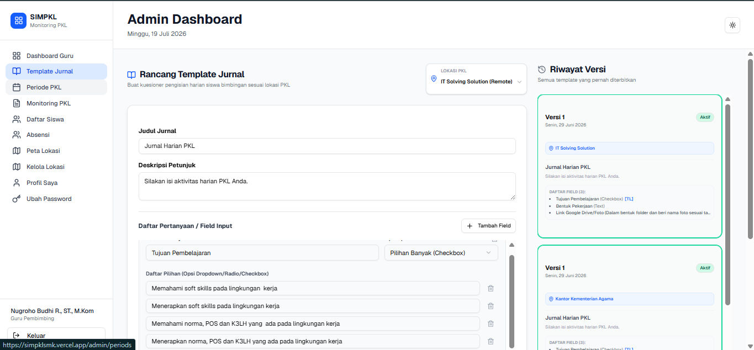The height and width of the screenshot is (350, 754).
Task: Click the Profil Saya person icon
Action: tap(17, 183)
